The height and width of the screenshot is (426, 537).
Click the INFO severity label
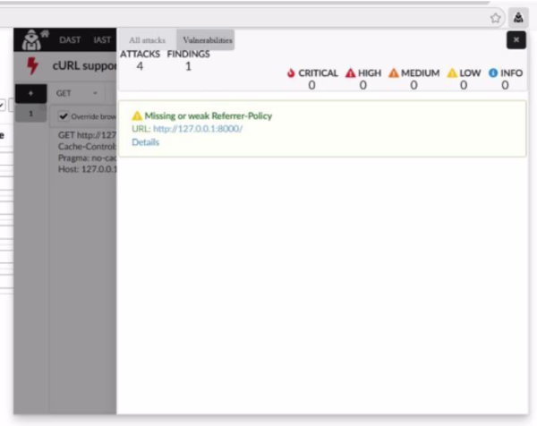point(511,73)
